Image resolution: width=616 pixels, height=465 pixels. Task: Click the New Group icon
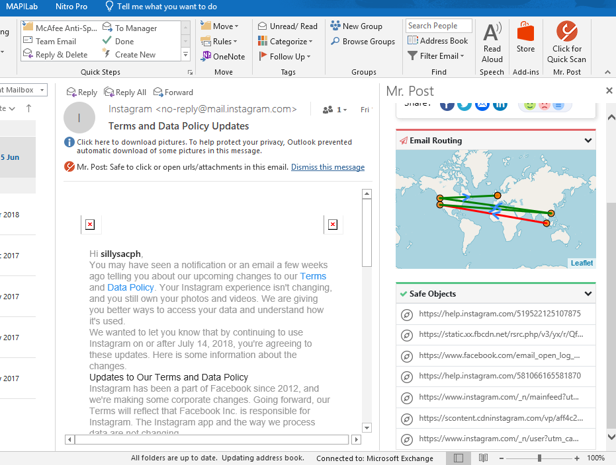coord(356,26)
